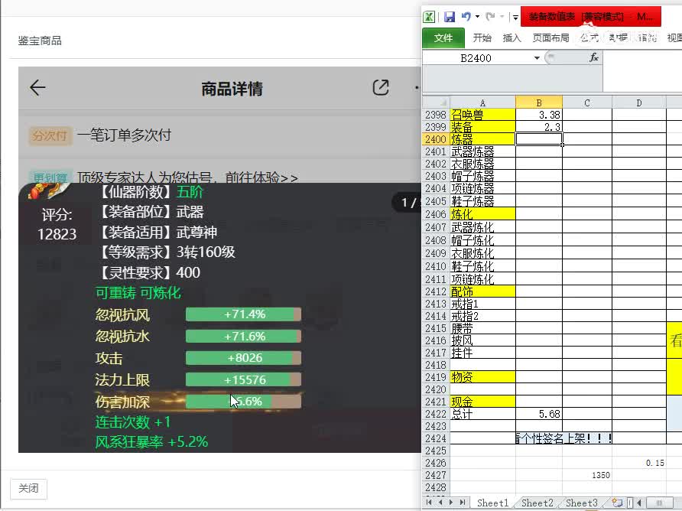This screenshot has height=511, width=682.
Task: Click the Insert Worksheet icon after Sheet3
Action: (617, 502)
